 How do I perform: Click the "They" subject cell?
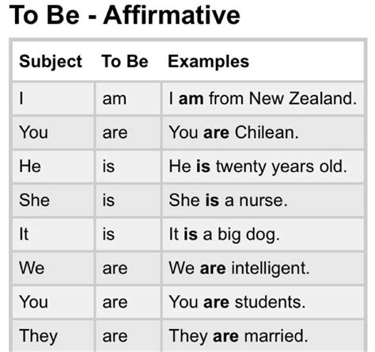pos(53,336)
